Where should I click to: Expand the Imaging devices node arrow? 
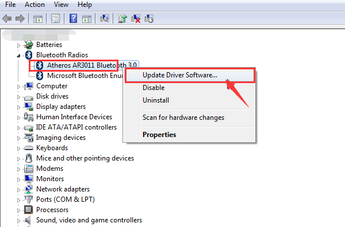[18, 138]
